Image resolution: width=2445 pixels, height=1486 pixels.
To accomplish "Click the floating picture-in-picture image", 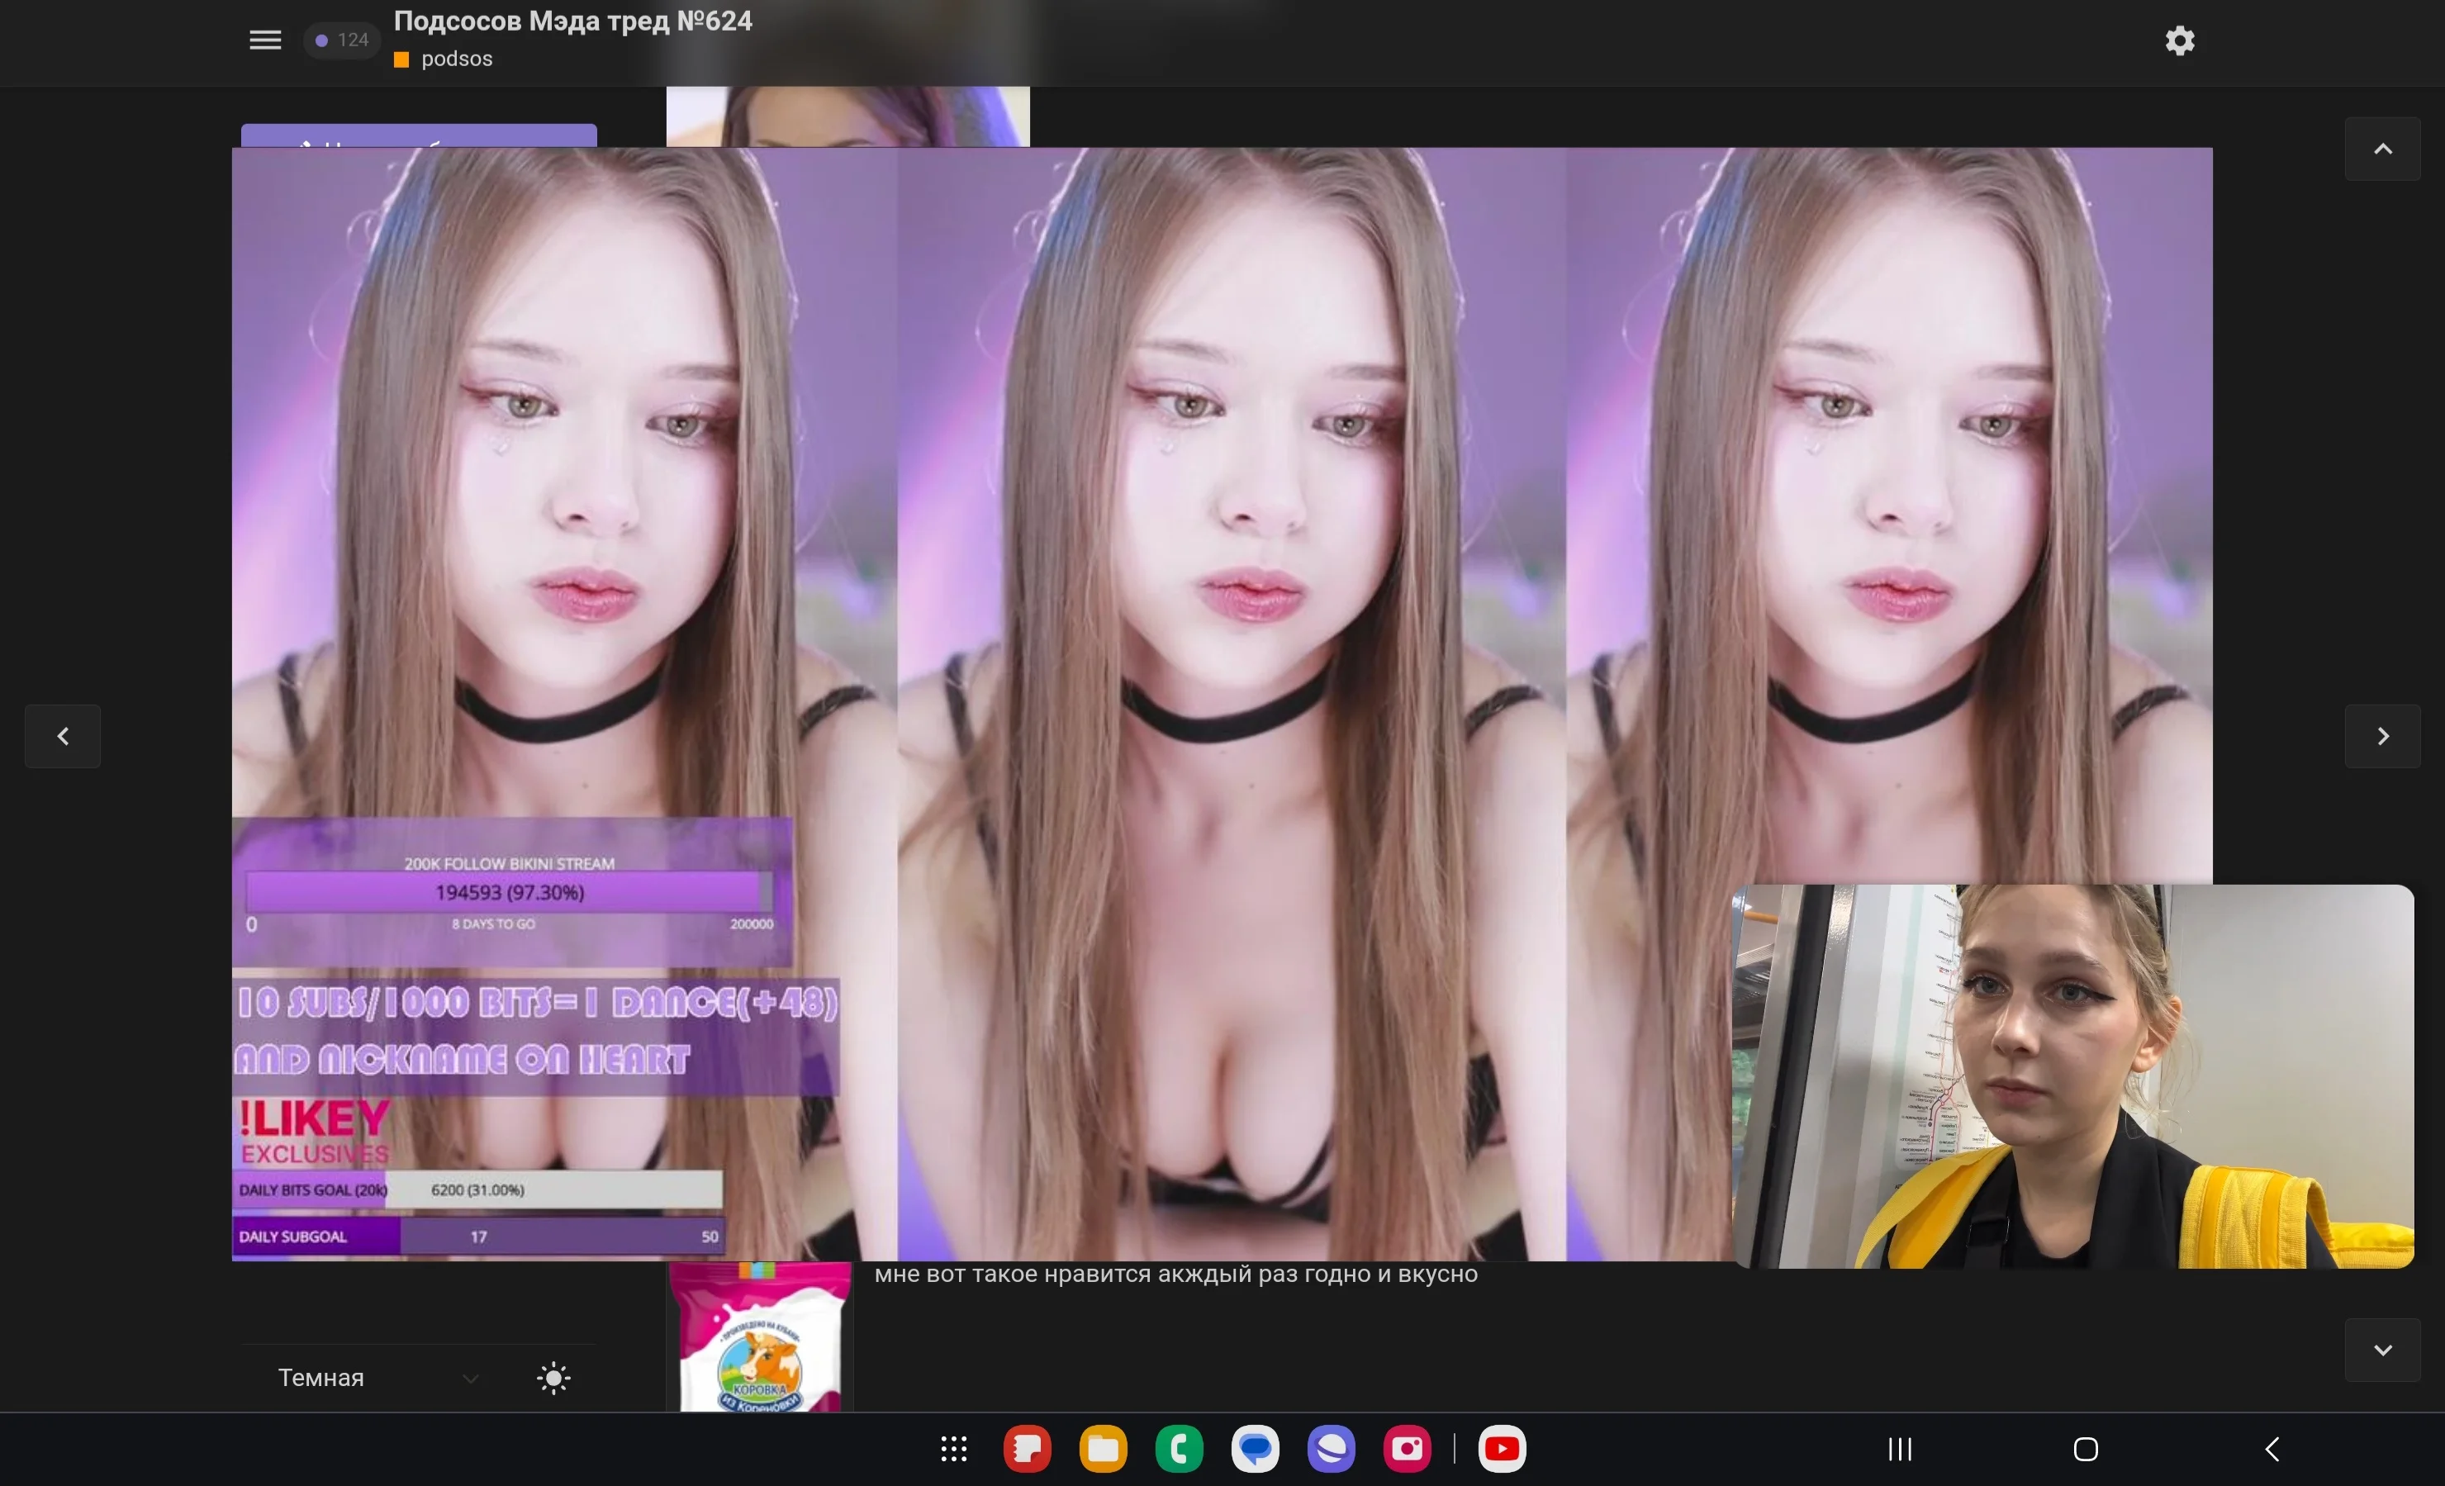I will point(2072,1076).
